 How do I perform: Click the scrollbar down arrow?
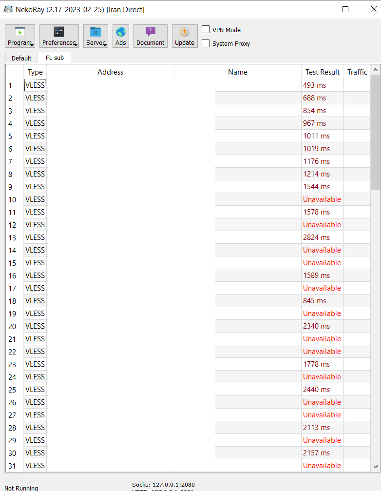click(375, 468)
